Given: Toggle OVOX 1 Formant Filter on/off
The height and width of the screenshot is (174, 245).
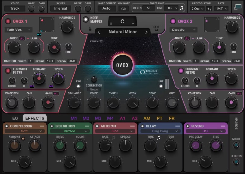Looking at the screenshot, I should pyautogui.click(x=8, y=71).
